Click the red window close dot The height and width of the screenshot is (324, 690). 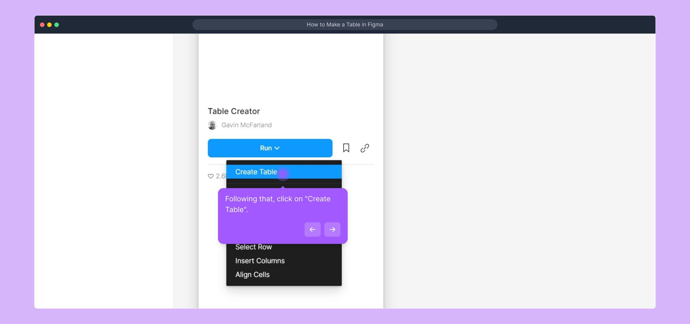[x=42, y=25]
